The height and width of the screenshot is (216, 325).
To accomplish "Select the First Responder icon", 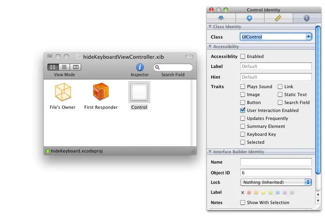I will [101, 92].
